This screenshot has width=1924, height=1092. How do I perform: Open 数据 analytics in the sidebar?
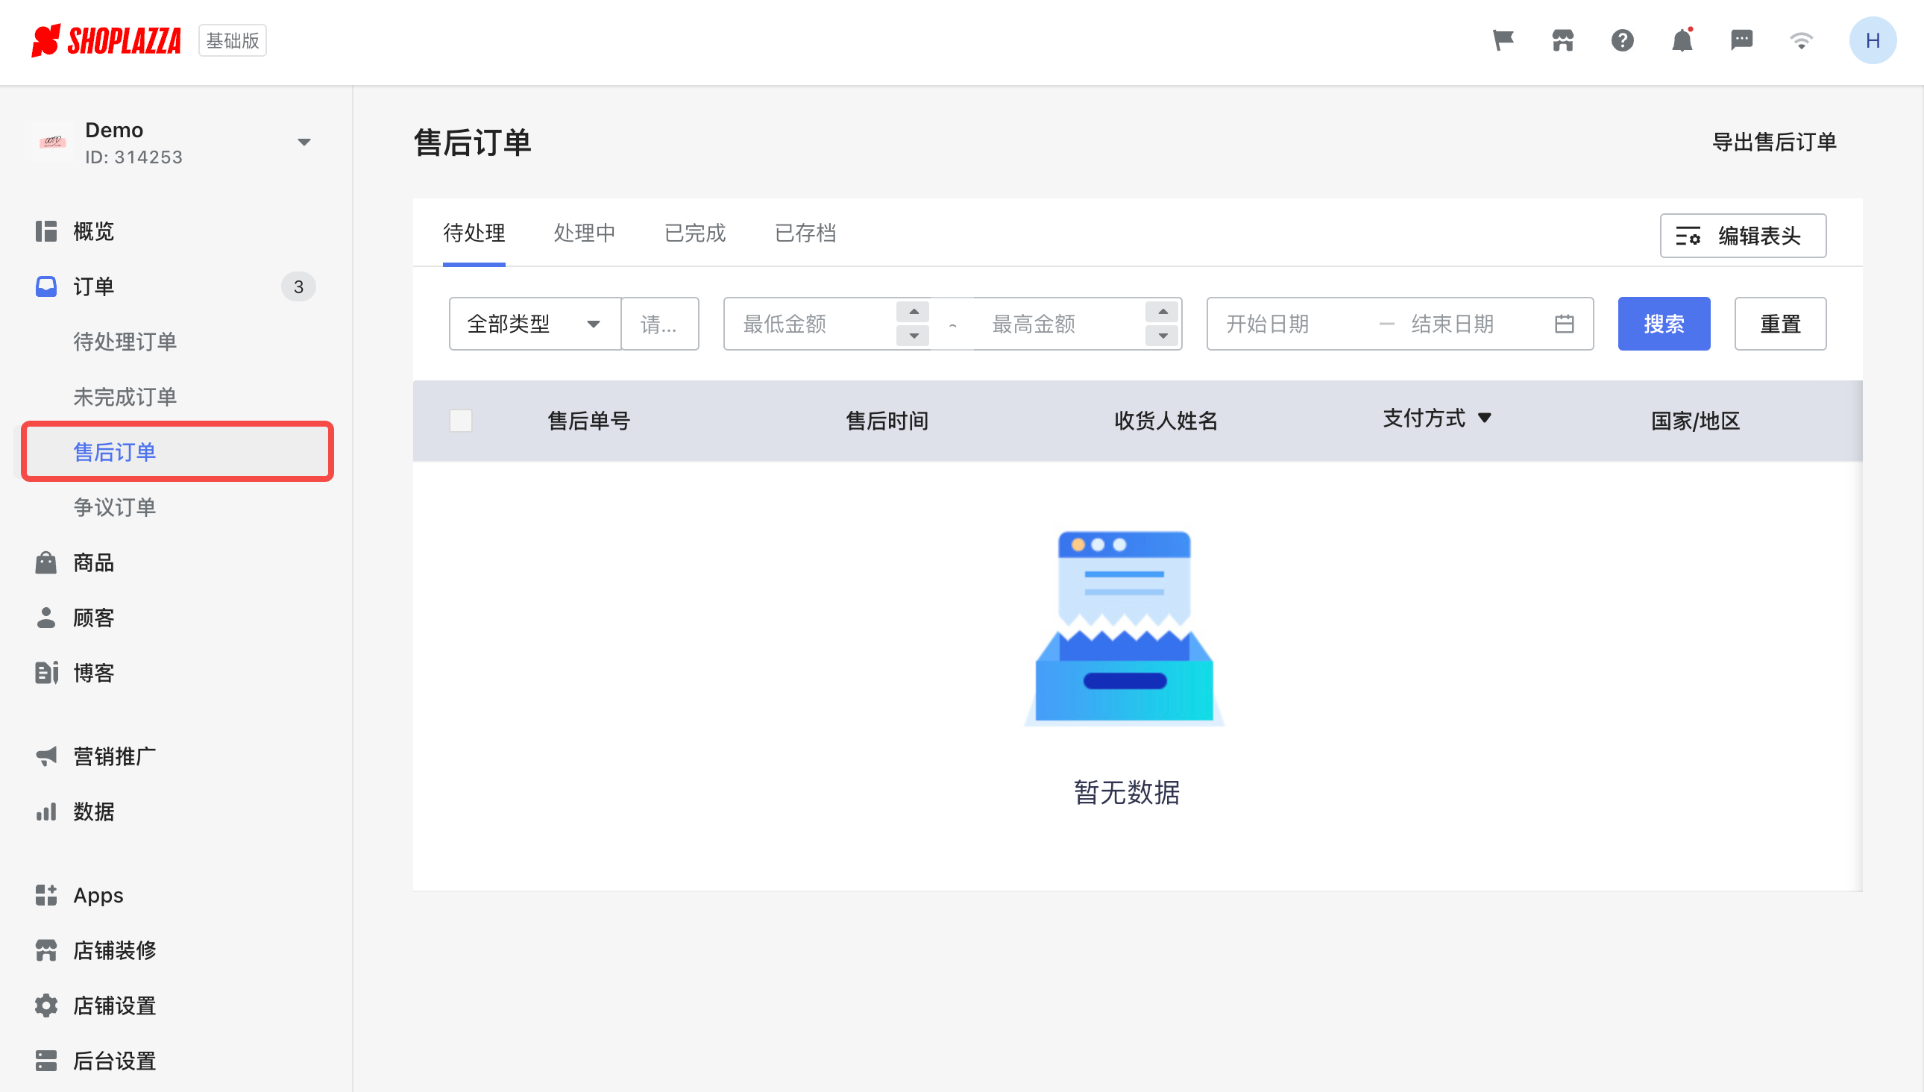click(92, 812)
